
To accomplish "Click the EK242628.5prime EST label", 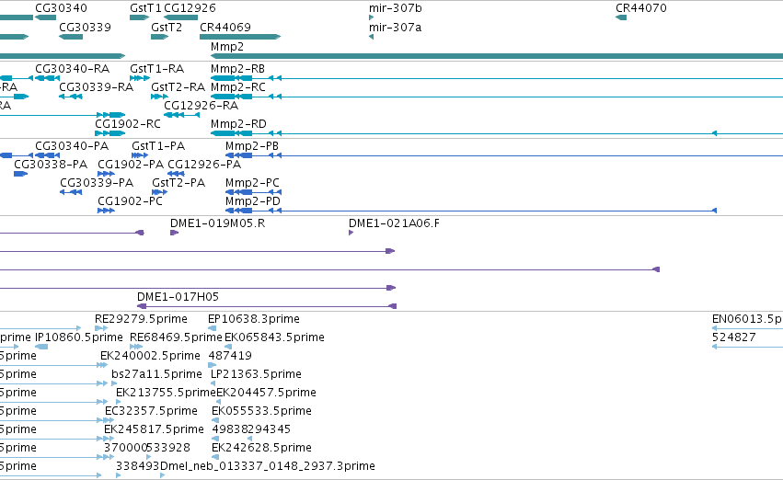I will coord(261,448).
